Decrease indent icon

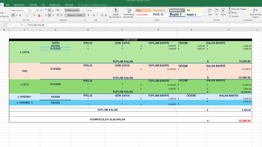tap(57, 15)
